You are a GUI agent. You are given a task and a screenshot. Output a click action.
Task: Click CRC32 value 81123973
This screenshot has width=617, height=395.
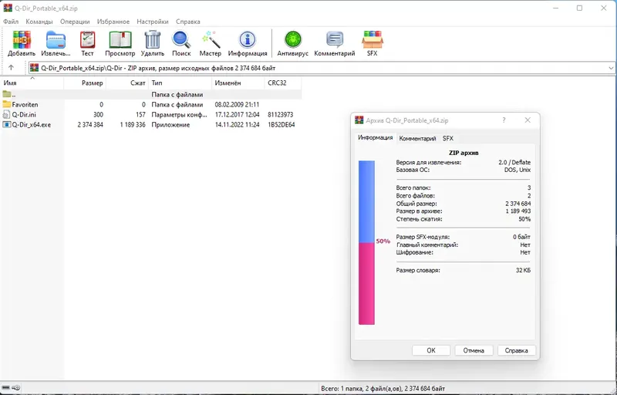(x=280, y=114)
